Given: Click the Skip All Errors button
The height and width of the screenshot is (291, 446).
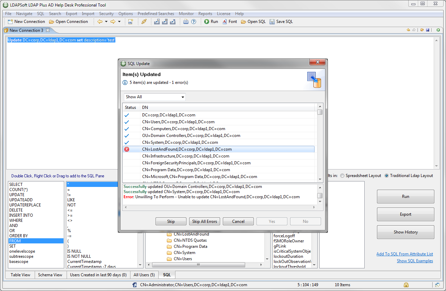Looking at the screenshot, I should click(204, 222).
